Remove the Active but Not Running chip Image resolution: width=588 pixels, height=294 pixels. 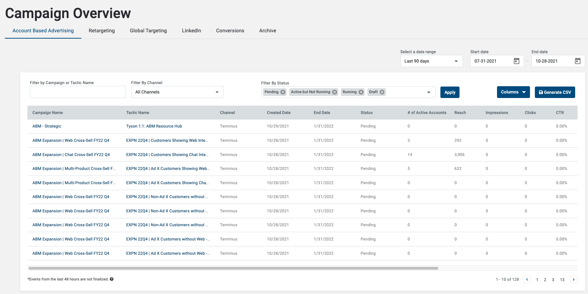[x=334, y=92]
